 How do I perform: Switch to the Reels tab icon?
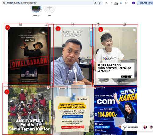tap(47, 24)
